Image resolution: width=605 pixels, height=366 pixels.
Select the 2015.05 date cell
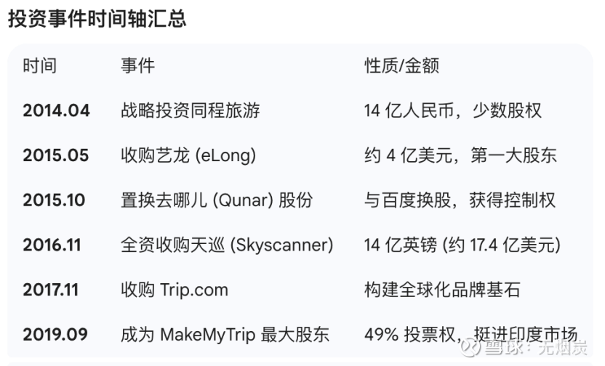56,156
